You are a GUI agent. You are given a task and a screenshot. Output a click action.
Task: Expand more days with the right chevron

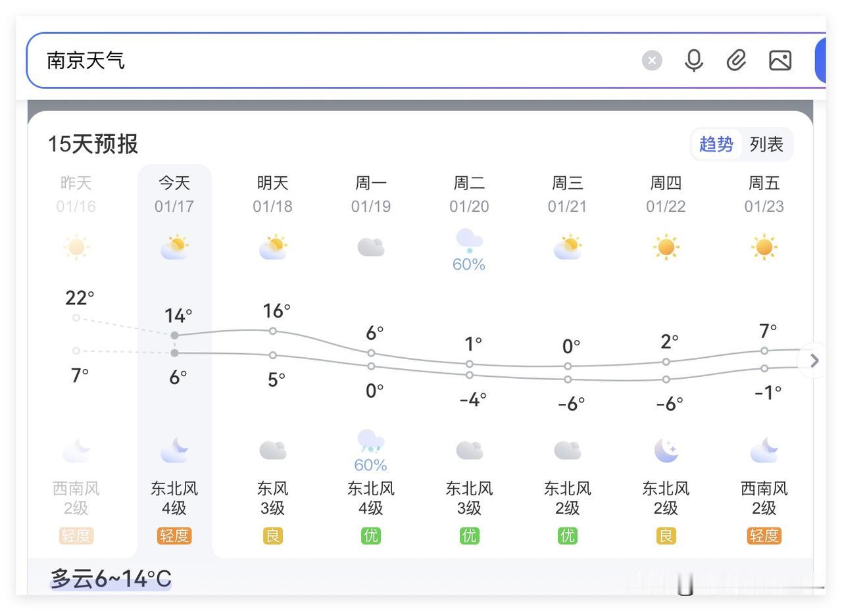click(x=814, y=360)
